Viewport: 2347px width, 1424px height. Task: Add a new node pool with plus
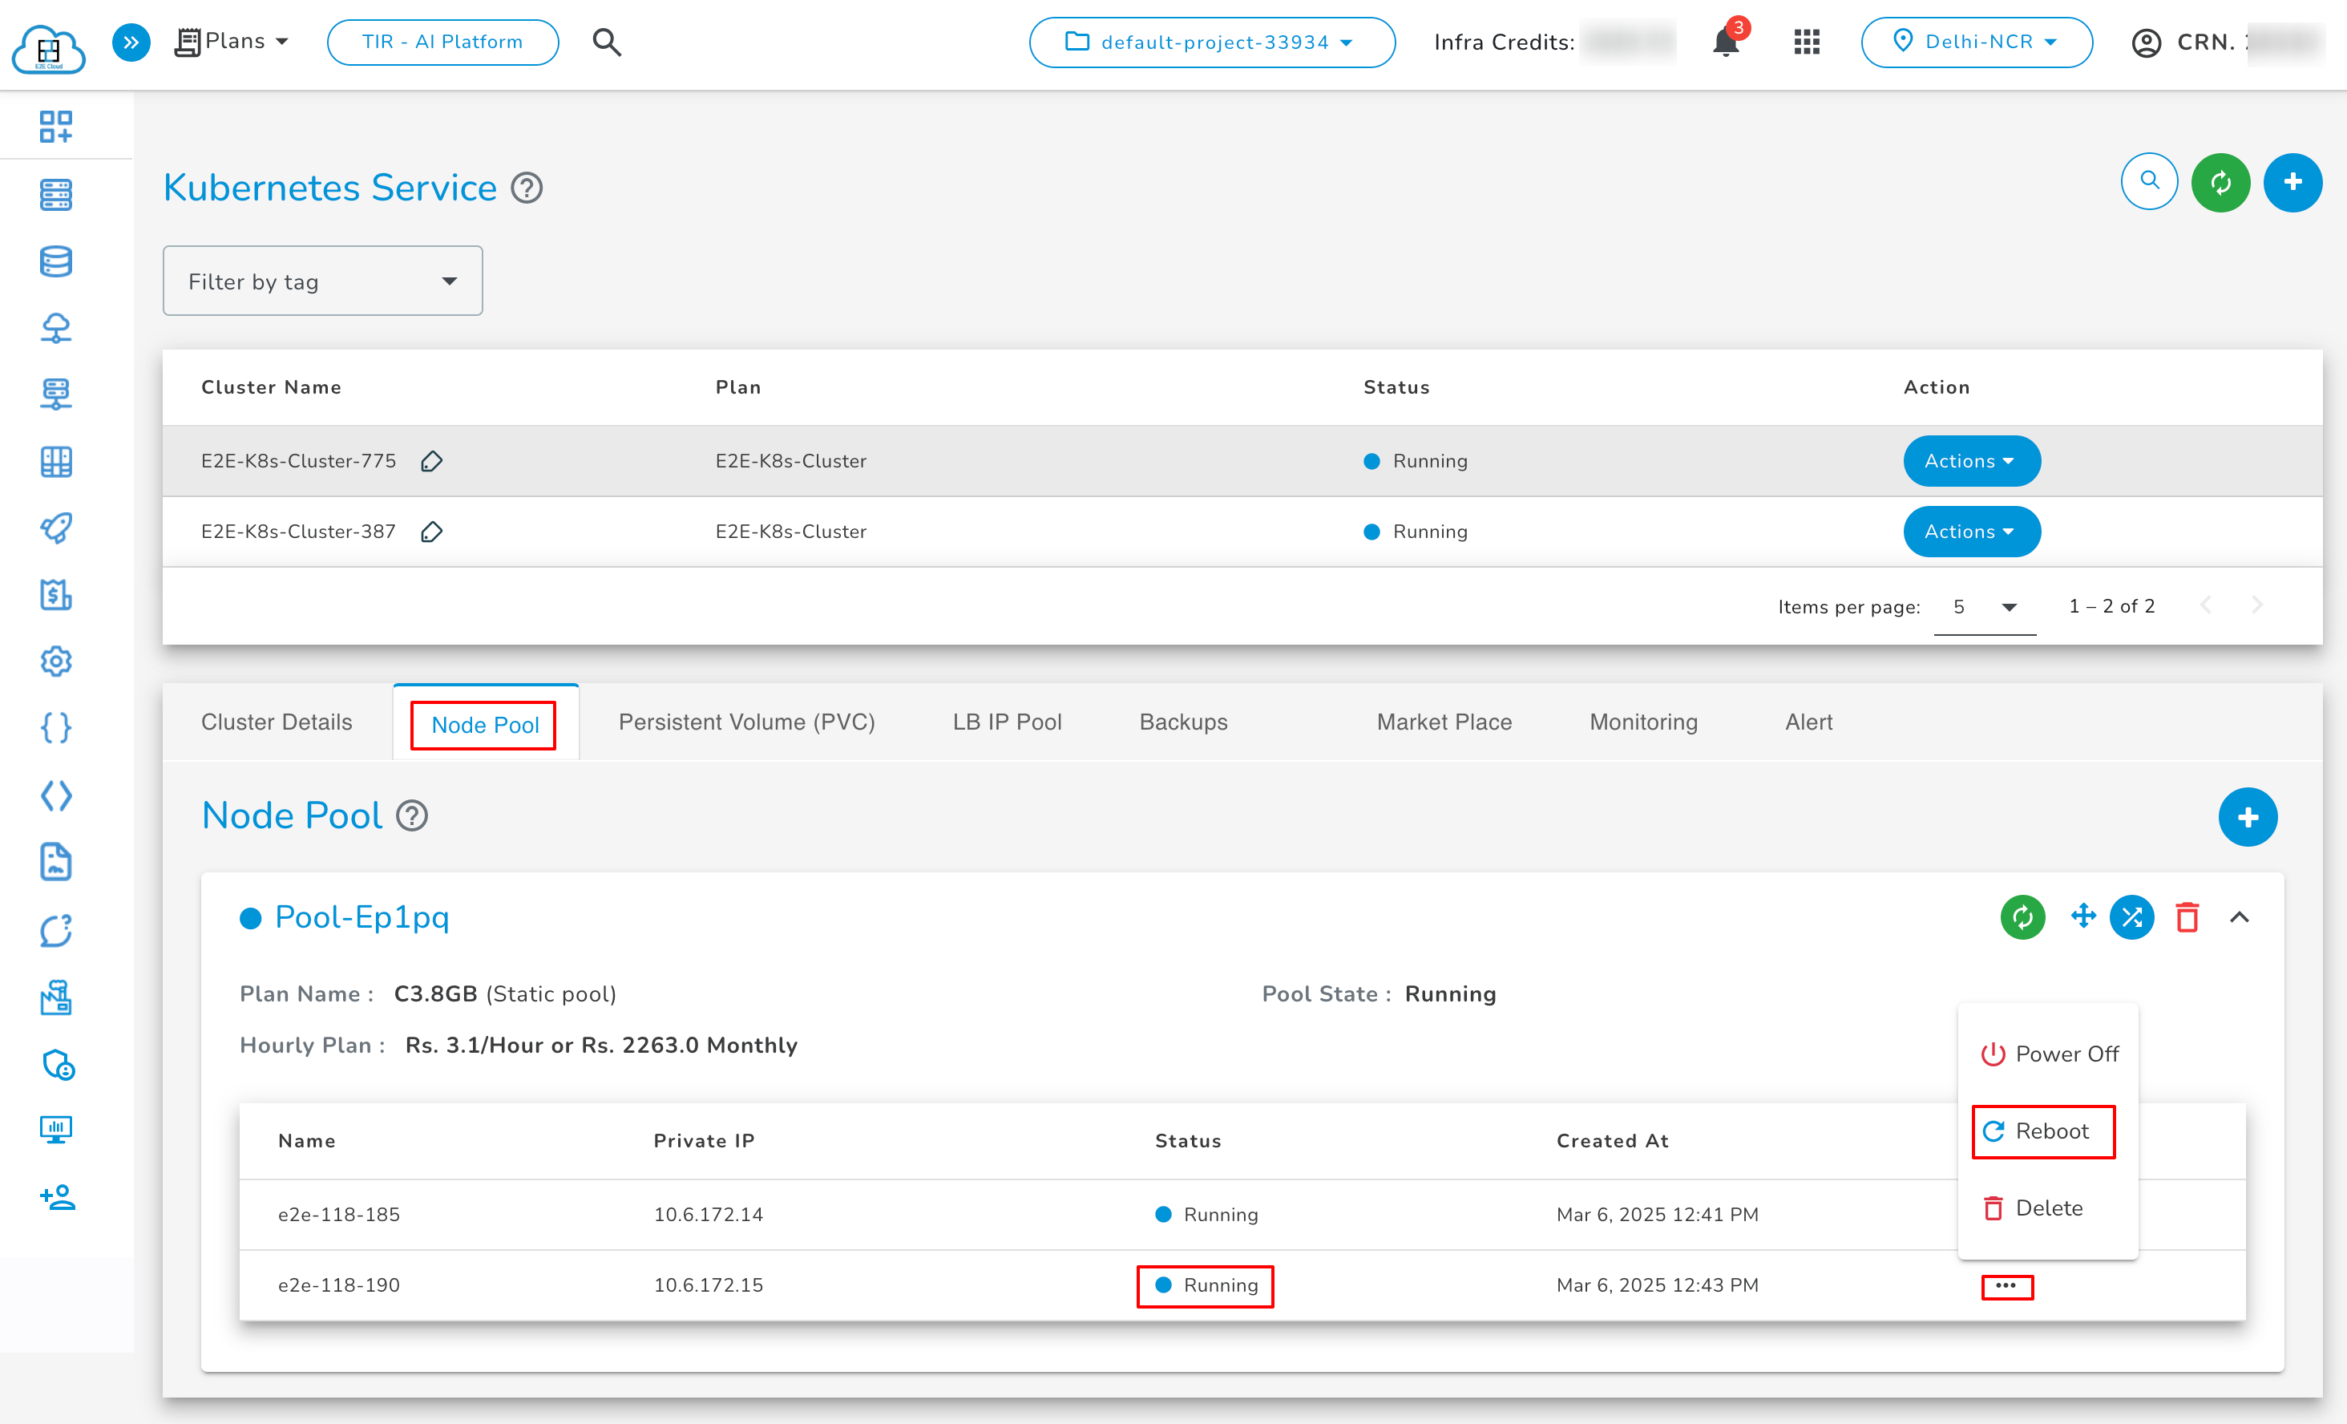(x=2248, y=817)
